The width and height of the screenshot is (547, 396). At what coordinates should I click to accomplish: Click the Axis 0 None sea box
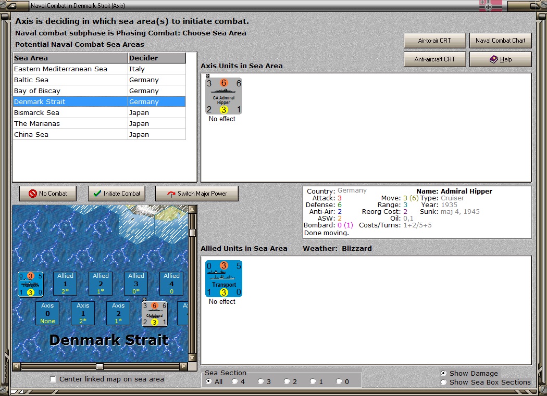pyautogui.click(x=47, y=313)
